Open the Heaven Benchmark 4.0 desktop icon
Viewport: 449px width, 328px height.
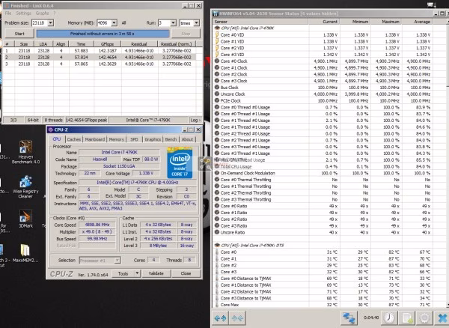click(x=25, y=152)
